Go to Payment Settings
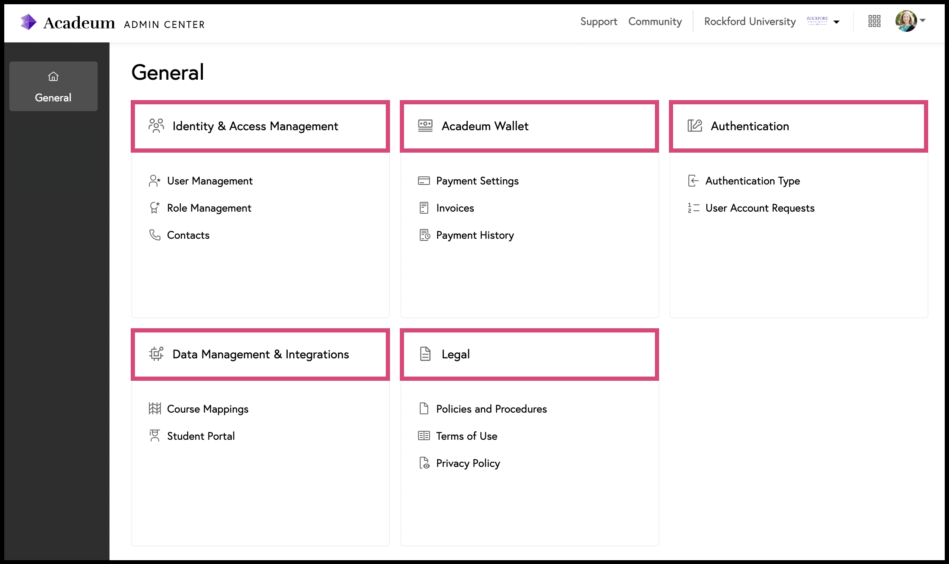 [477, 181]
